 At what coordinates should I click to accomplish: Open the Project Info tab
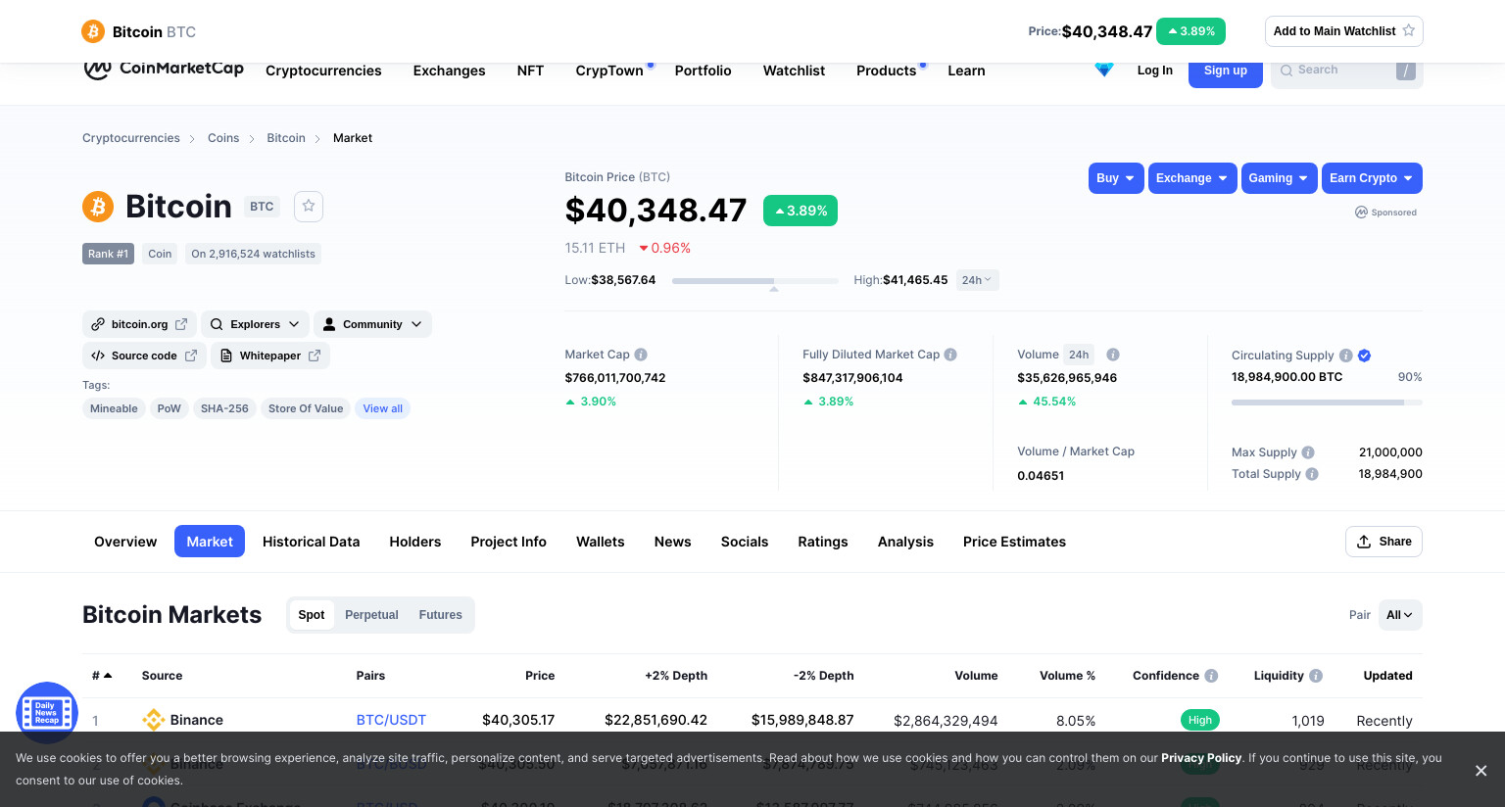click(x=509, y=542)
